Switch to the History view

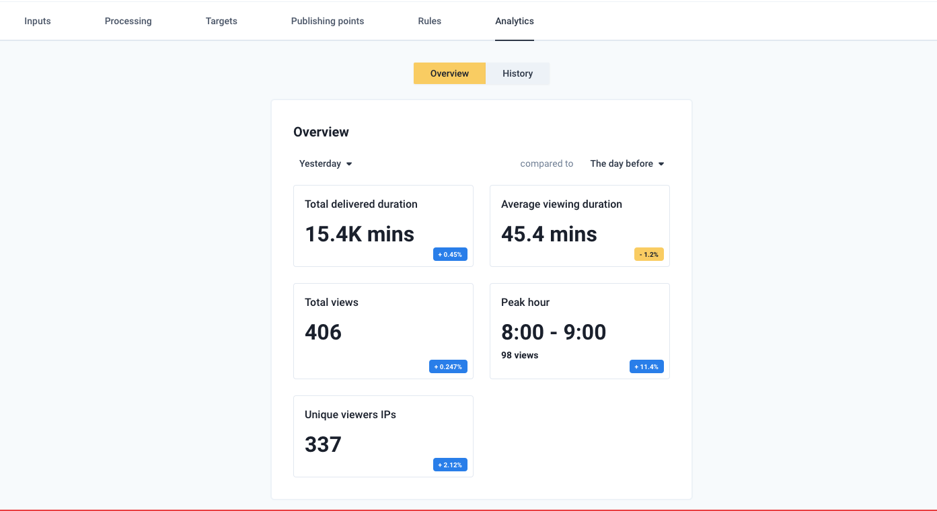click(517, 73)
